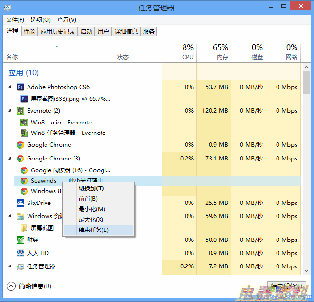Screen dimensions: 314x302
Task: Select 最小化(M) in the context menu
Action: click(x=92, y=209)
